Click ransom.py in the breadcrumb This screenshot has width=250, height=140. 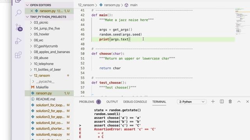coord(112,5)
